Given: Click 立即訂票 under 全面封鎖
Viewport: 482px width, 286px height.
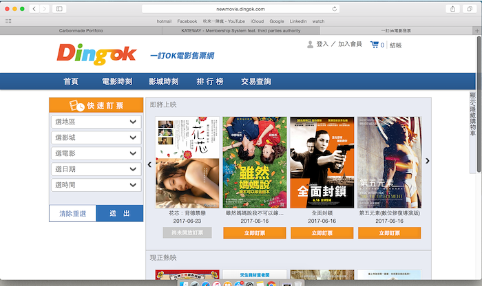Looking at the screenshot, I should coord(322,233).
